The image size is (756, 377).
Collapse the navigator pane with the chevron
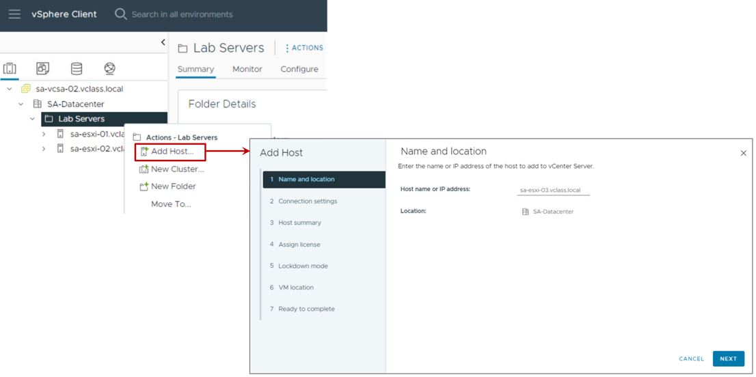pyautogui.click(x=163, y=42)
